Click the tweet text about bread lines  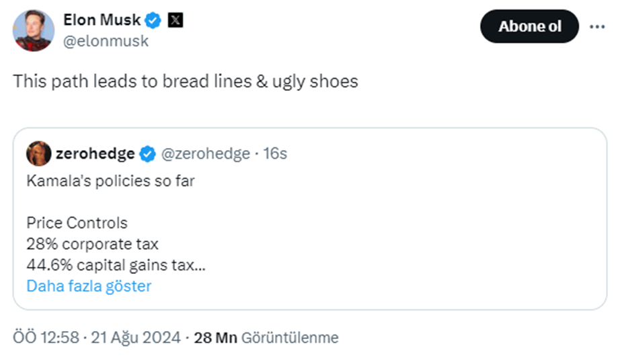click(186, 81)
